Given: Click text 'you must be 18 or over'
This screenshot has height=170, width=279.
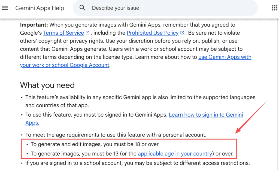Looking at the screenshot, I should [131, 144].
